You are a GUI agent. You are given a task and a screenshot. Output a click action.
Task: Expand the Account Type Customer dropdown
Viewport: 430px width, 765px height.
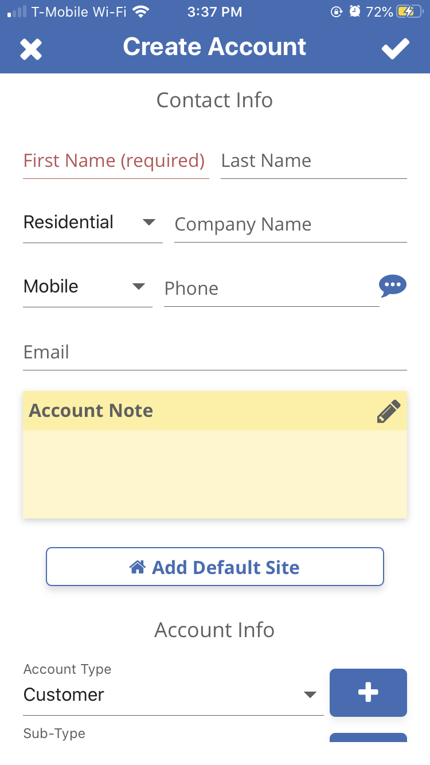[172, 694]
